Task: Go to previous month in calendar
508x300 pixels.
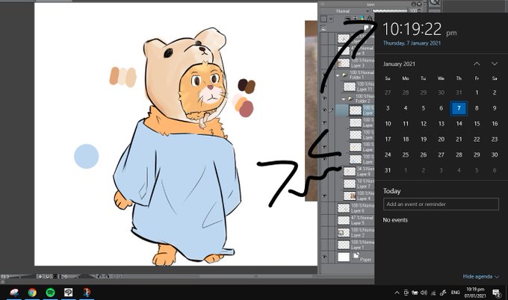Action: coord(477,63)
